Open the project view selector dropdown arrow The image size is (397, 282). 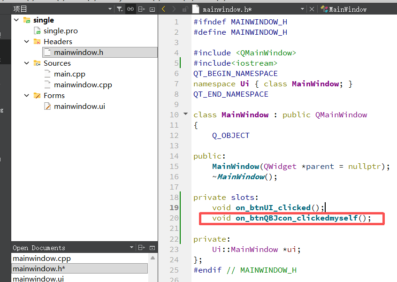110,9
